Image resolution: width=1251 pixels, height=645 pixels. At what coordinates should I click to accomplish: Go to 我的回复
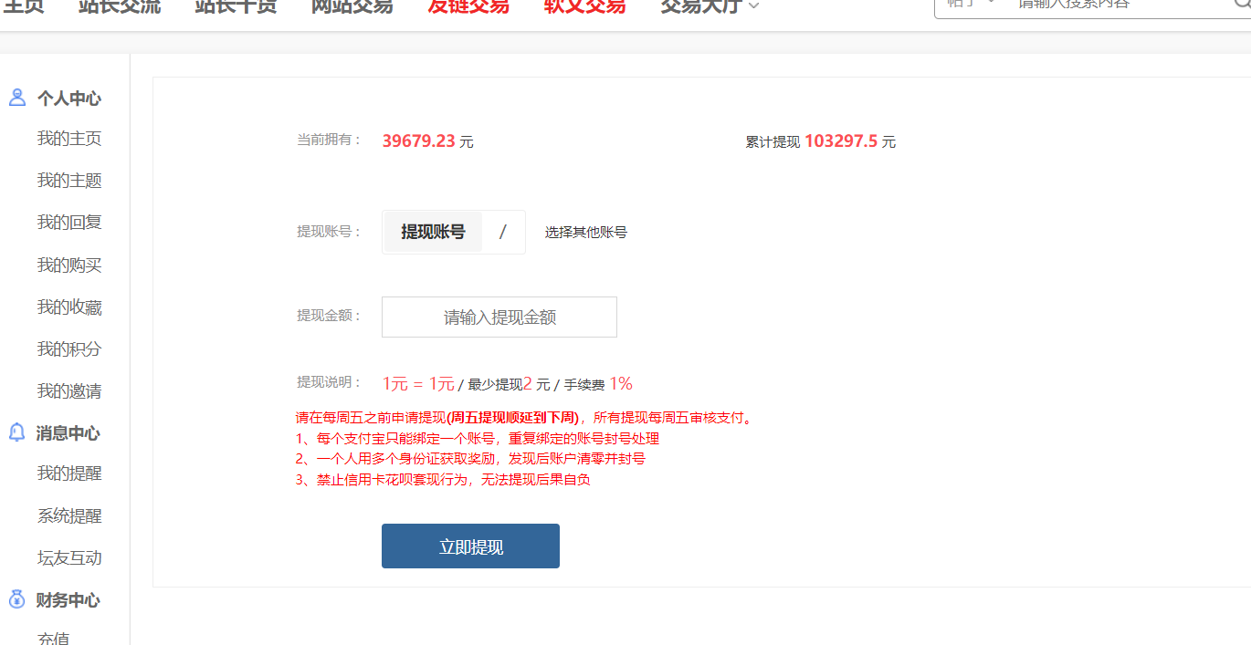[69, 223]
